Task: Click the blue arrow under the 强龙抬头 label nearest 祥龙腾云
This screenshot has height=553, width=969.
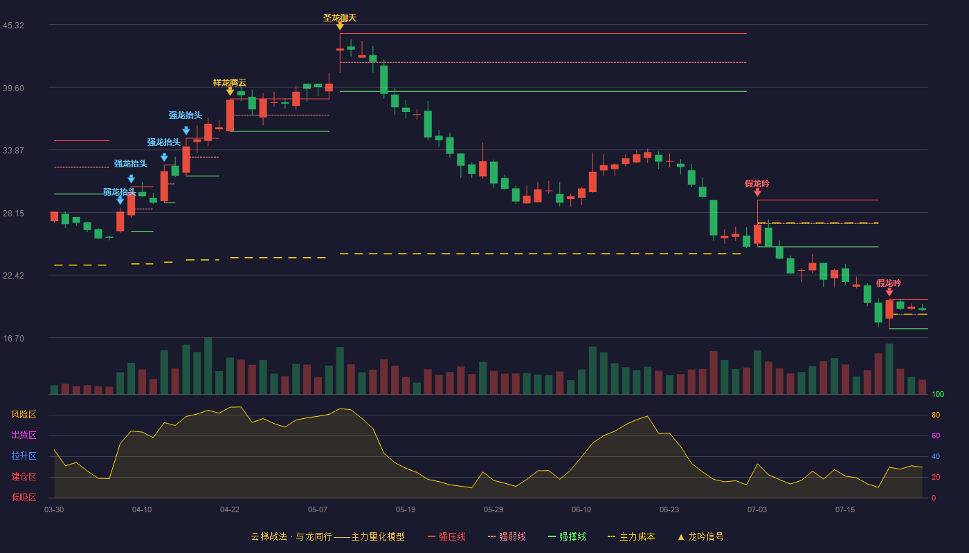Action: point(186,131)
